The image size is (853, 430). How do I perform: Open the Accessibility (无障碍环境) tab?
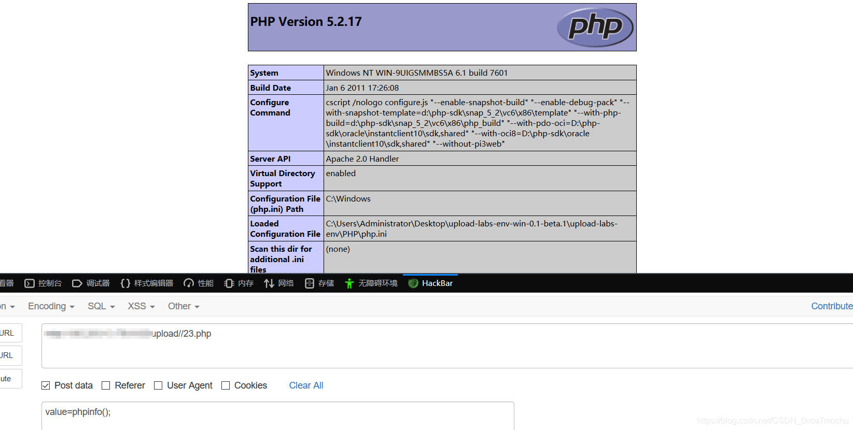click(371, 283)
